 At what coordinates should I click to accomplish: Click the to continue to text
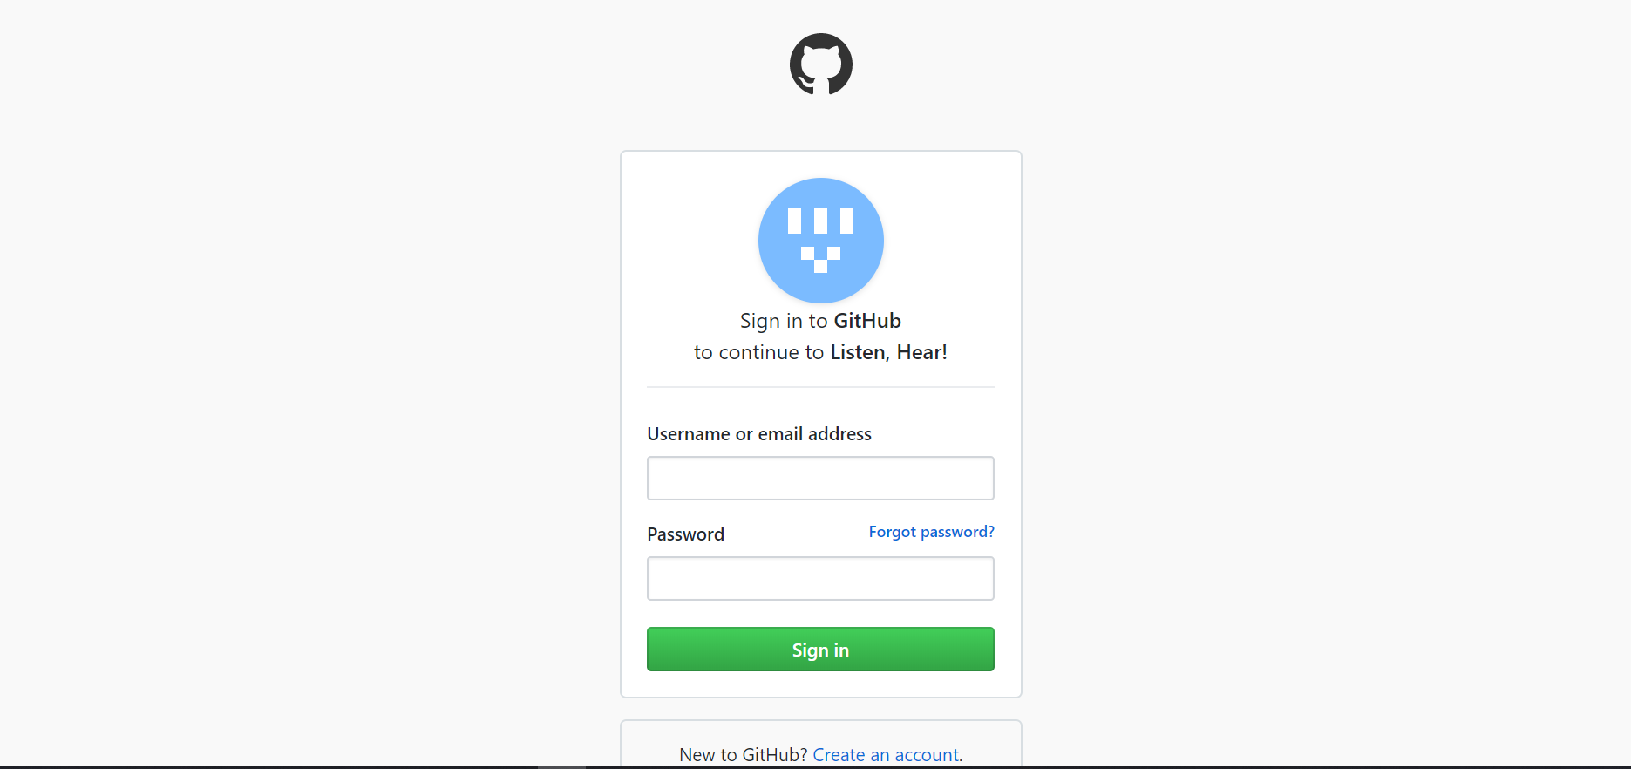coord(758,352)
